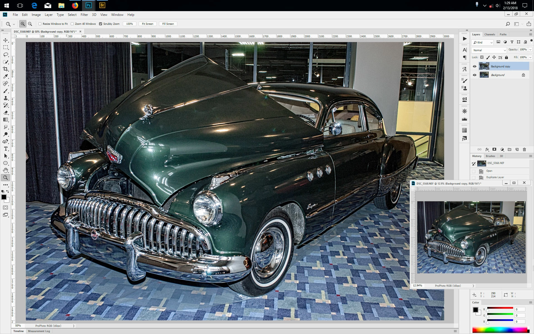Choose the Gradient tool
Image resolution: width=534 pixels, height=334 pixels.
pos(6,120)
